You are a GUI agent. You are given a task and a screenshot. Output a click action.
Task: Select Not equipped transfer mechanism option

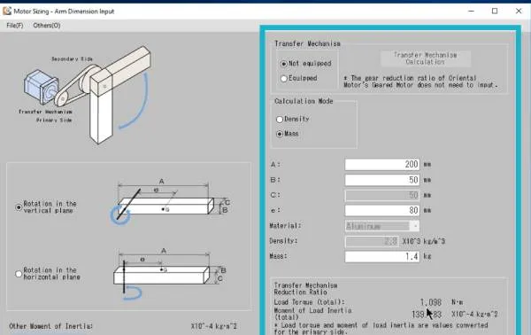284,64
